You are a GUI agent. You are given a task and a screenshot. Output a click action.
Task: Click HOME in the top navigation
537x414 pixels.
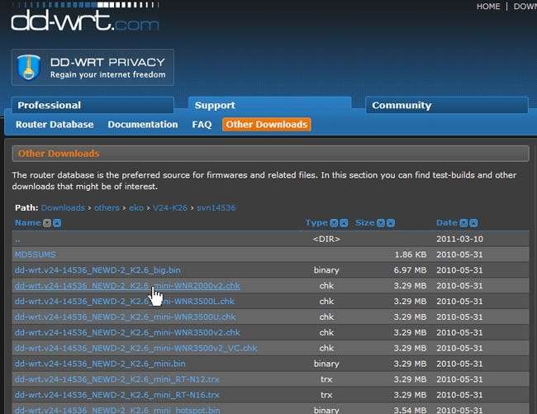[x=488, y=7]
